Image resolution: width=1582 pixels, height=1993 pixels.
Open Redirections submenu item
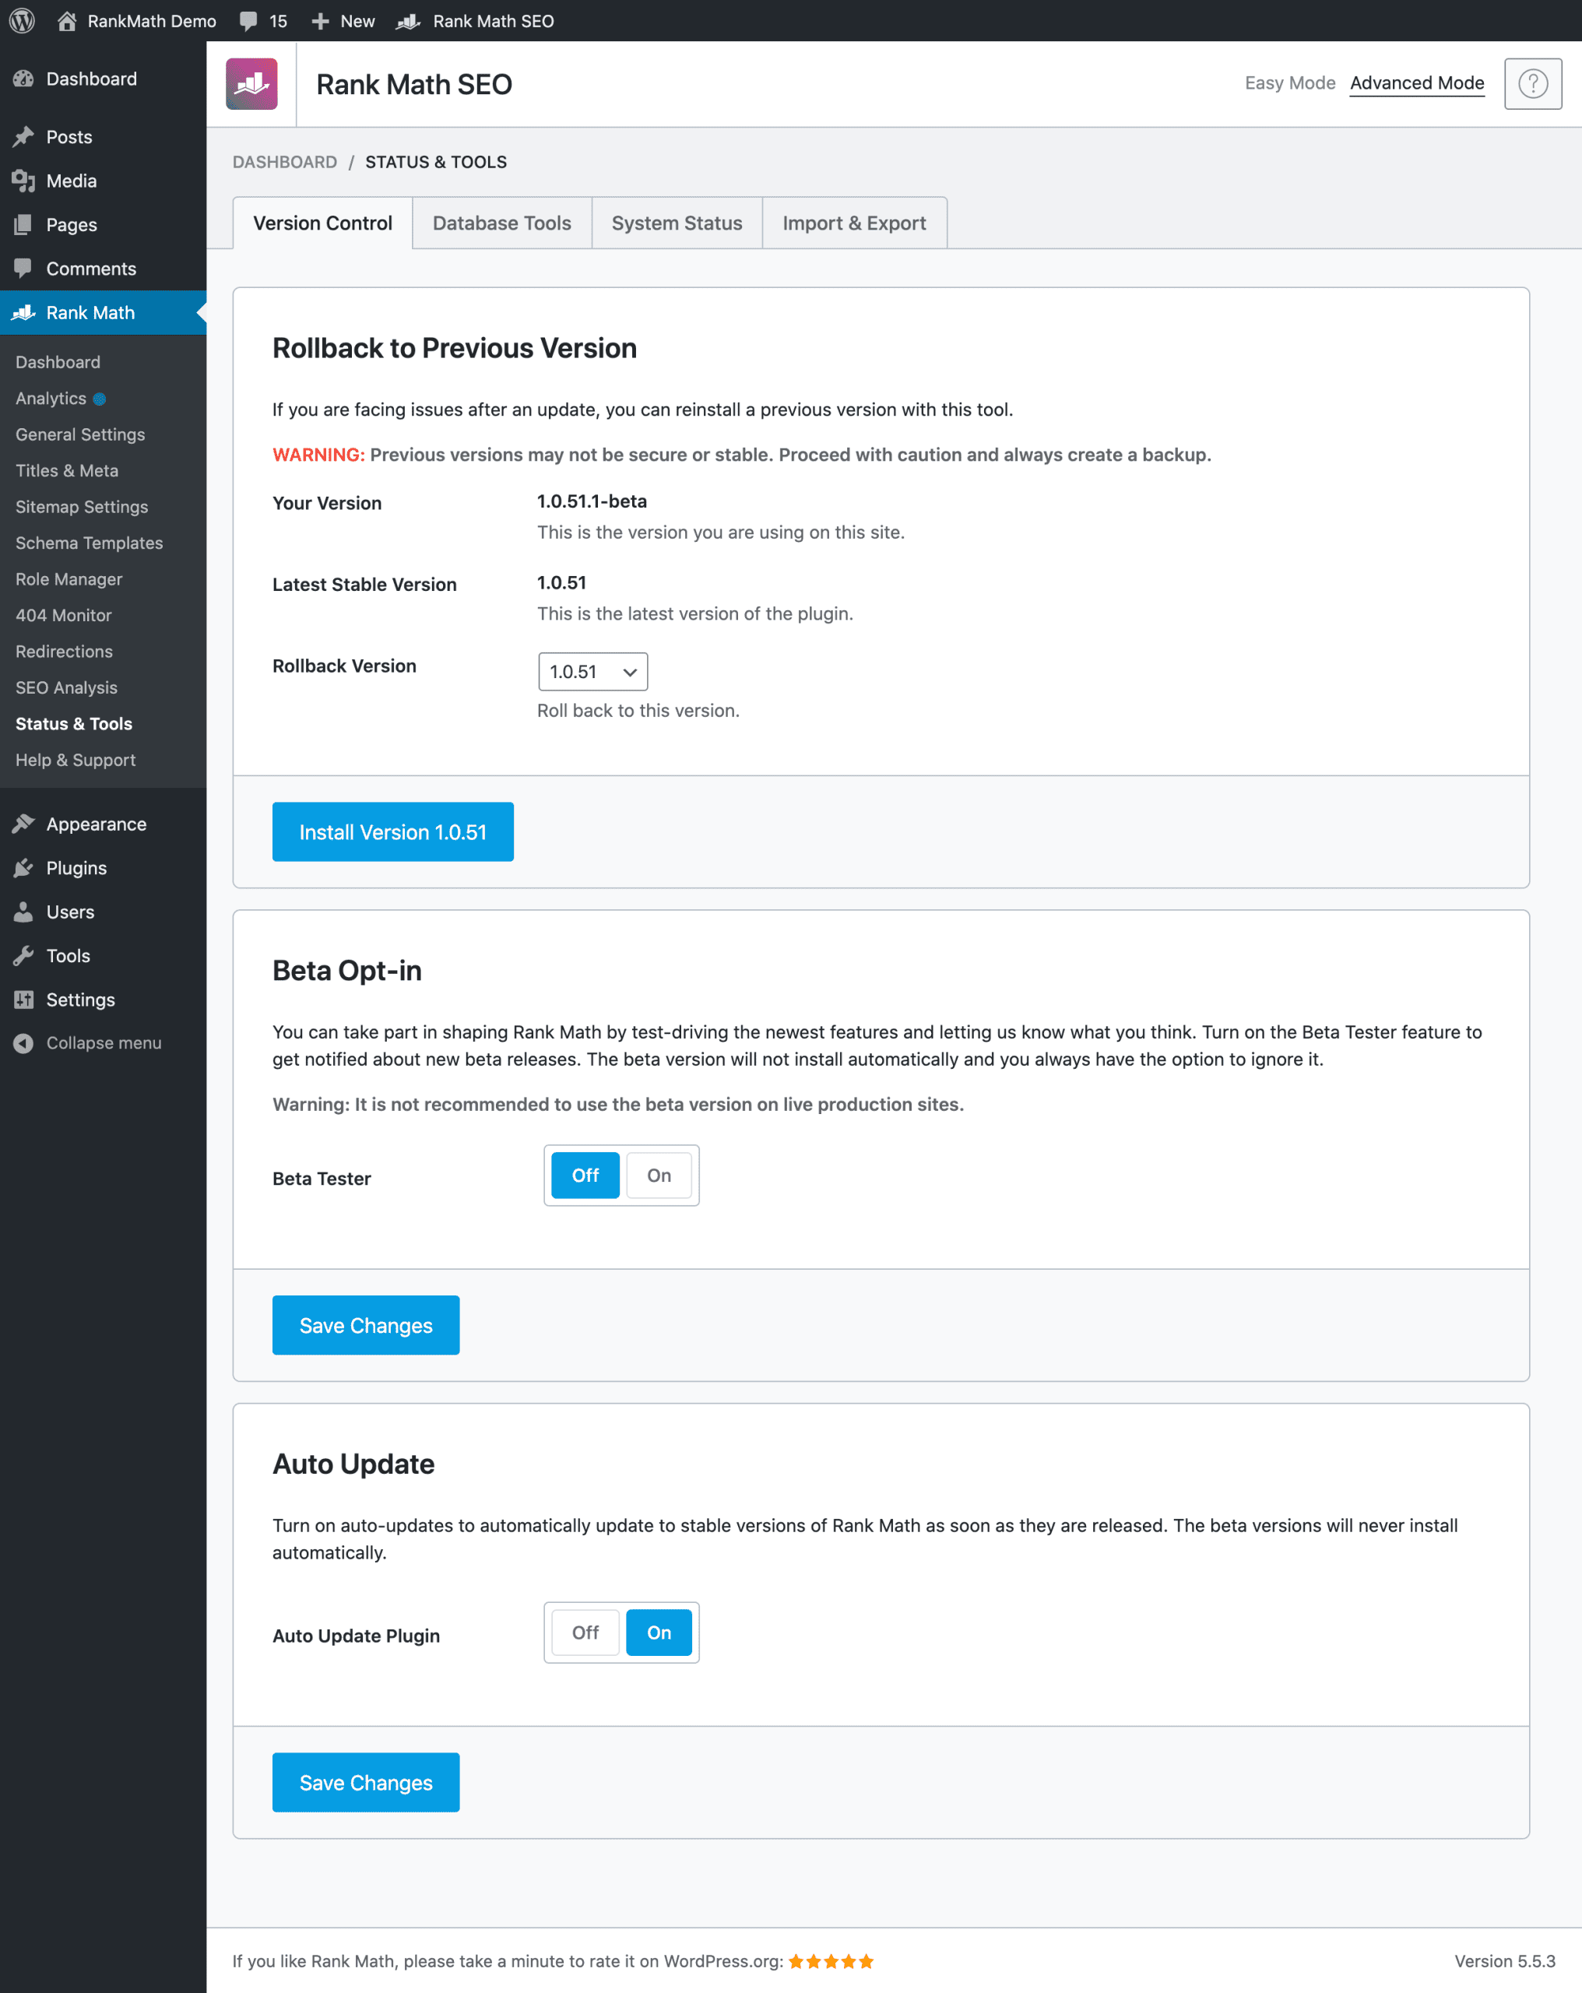64,651
